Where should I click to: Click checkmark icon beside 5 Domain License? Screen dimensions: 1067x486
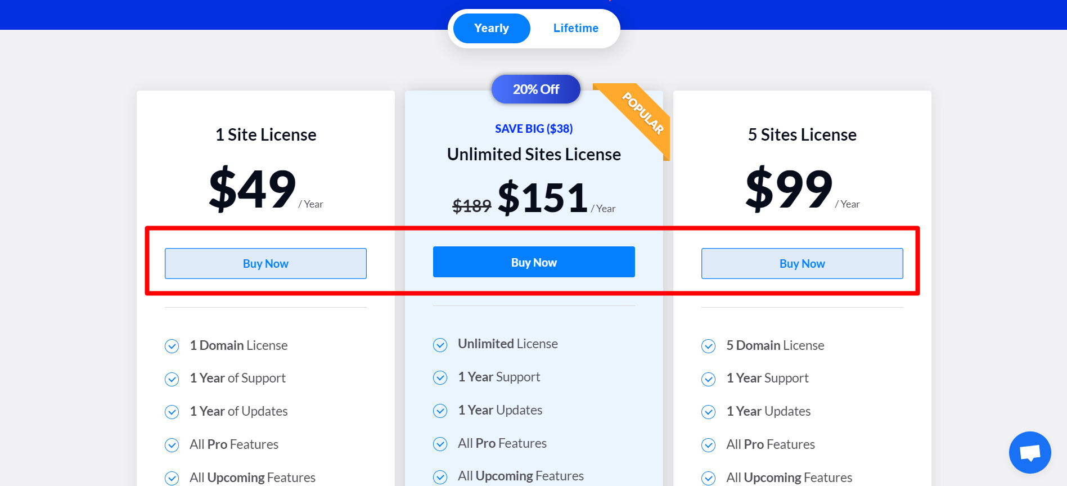[708, 346]
